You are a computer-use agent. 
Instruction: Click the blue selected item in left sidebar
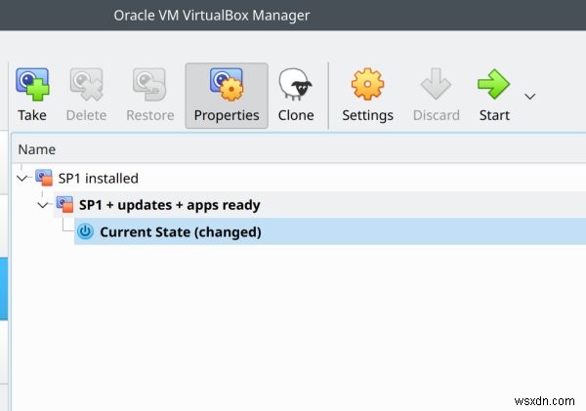click(x=4, y=289)
